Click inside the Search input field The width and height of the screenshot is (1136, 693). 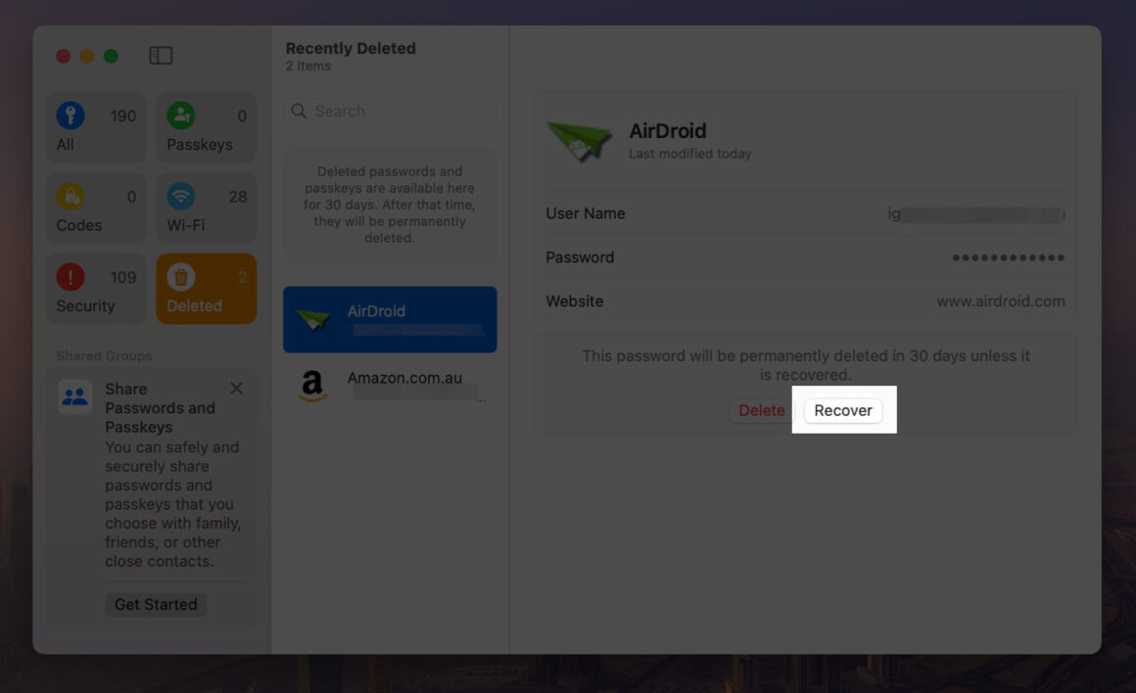390,111
